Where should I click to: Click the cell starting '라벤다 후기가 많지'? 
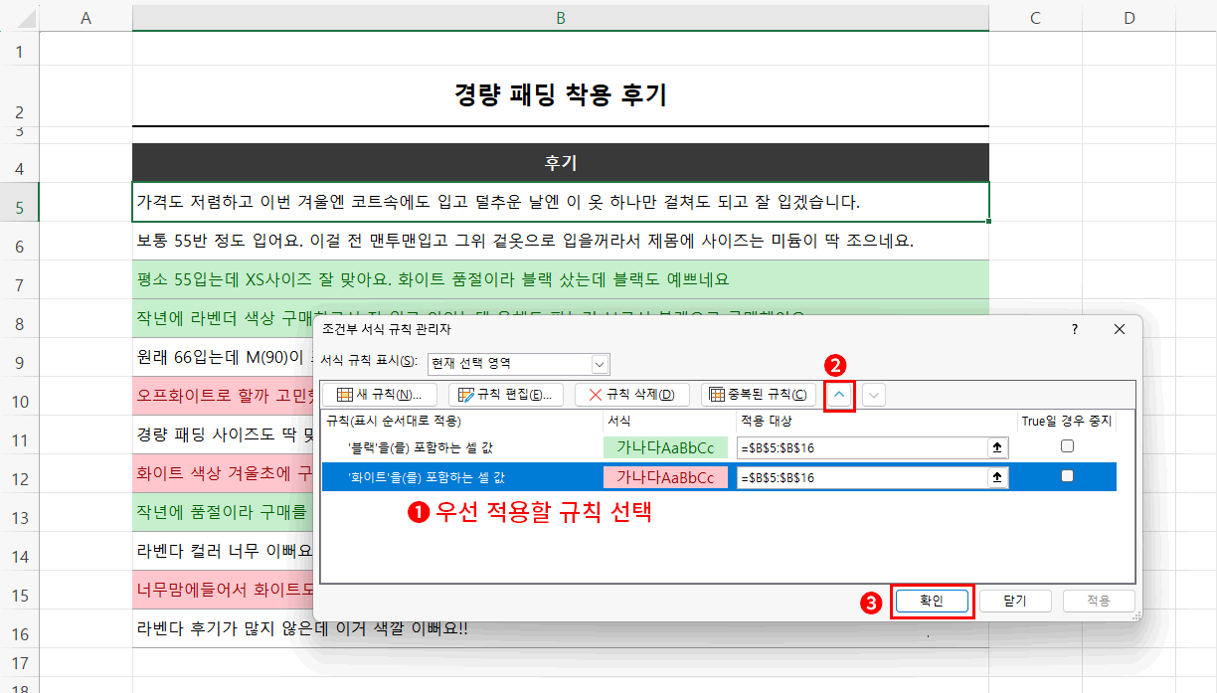561,628
